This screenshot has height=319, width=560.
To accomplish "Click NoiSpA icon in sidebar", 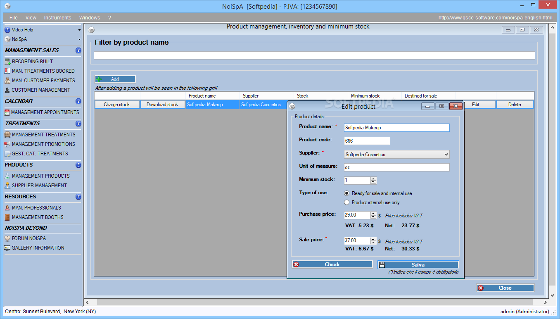I will pos(7,39).
